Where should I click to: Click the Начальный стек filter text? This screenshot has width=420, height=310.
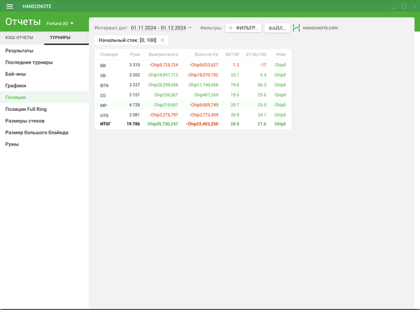click(127, 40)
